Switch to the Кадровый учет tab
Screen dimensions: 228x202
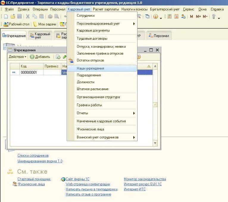[x=40, y=36]
